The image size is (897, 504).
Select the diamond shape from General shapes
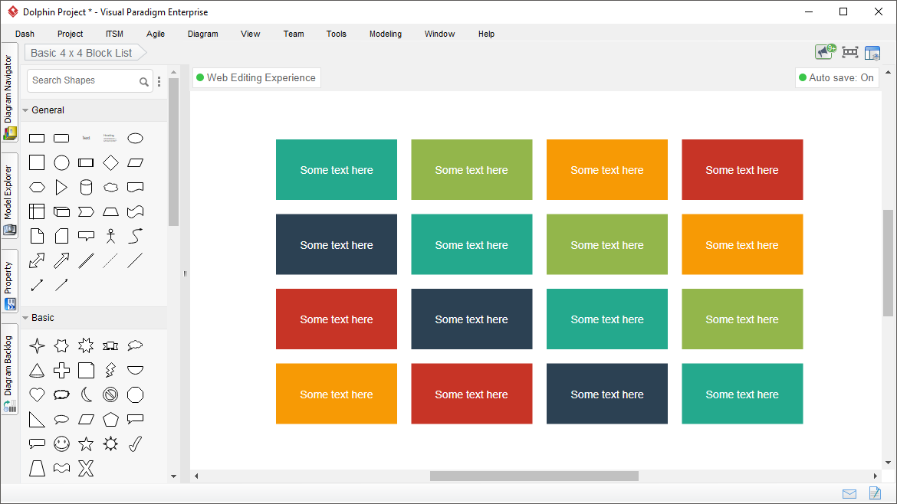(110, 162)
